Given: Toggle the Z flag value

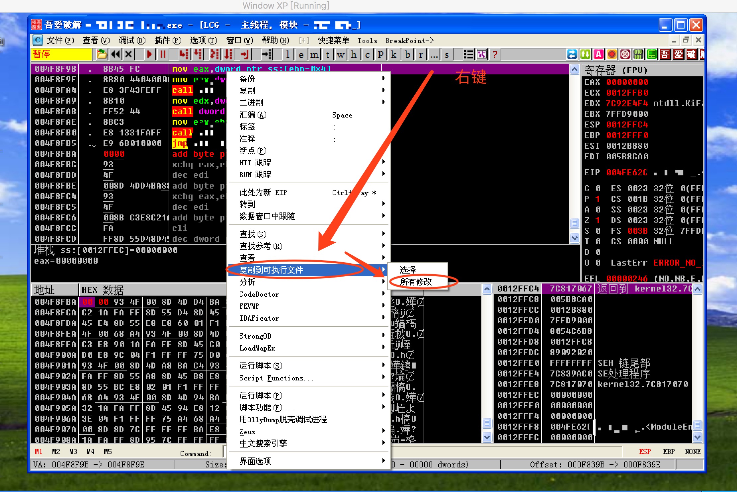Looking at the screenshot, I should 597,220.
